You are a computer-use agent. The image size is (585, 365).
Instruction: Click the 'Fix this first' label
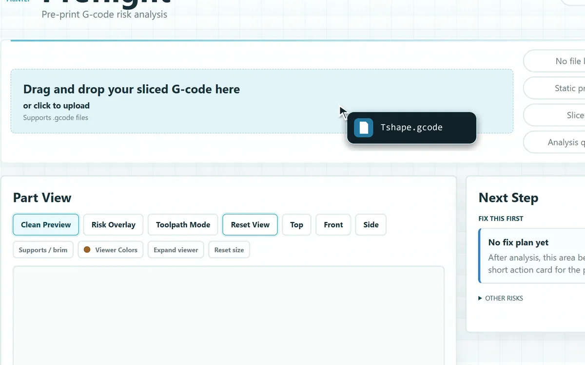pos(501,219)
